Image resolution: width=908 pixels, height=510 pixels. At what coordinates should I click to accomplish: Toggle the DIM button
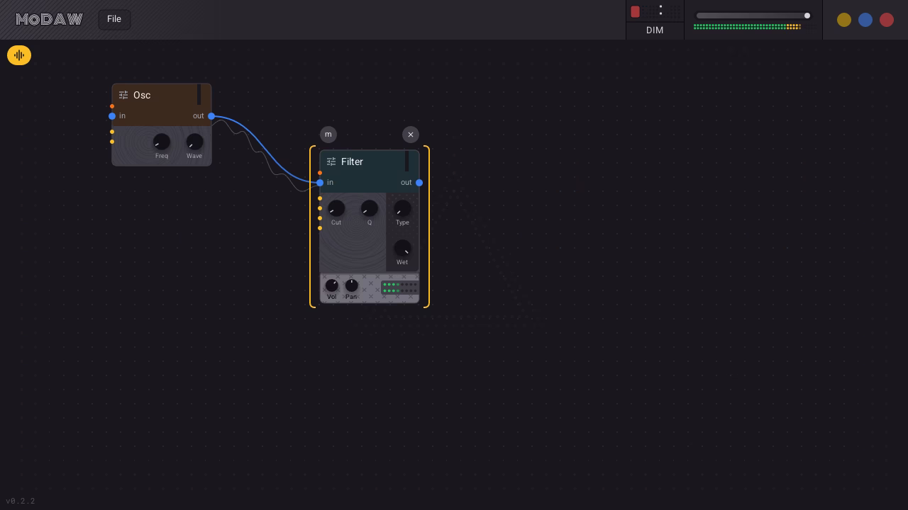click(x=655, y=30)
